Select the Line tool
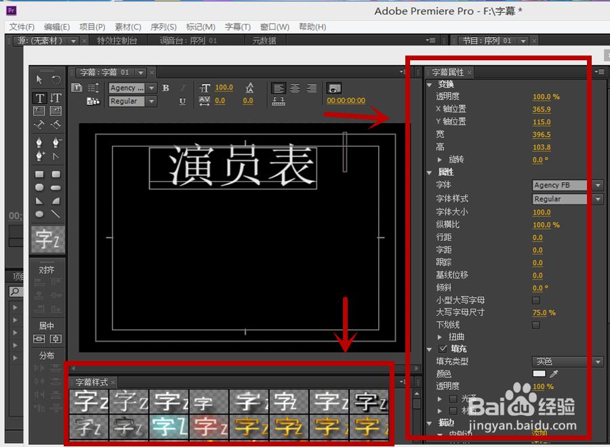Viewport: 610px width, 447px height. tap(56, 214)
